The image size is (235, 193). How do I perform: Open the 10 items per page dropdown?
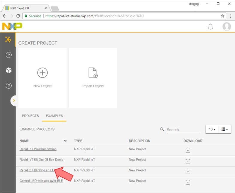pyautogui.click(x=212, y=129)
